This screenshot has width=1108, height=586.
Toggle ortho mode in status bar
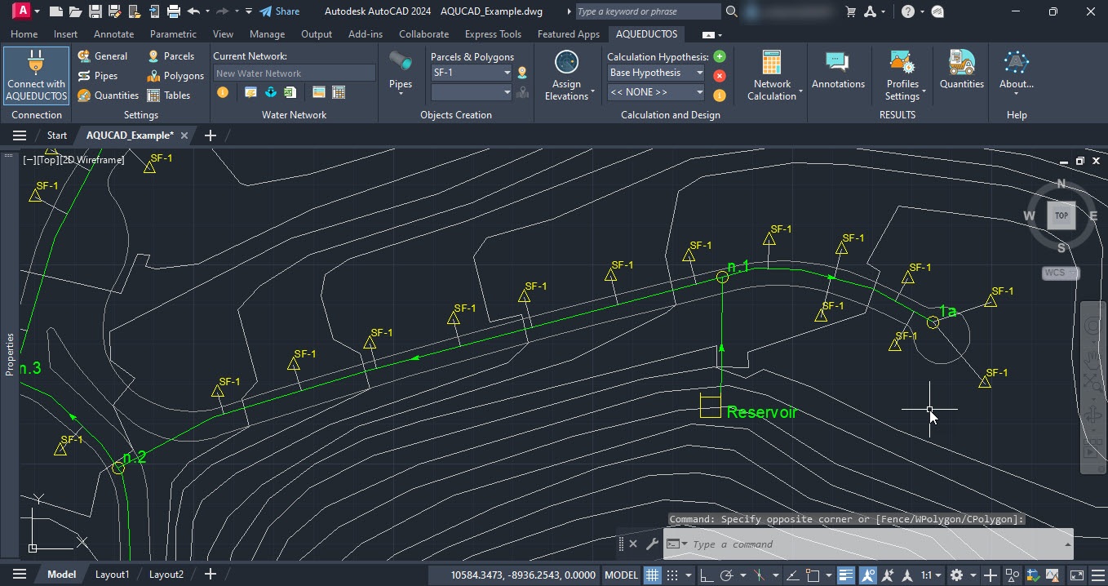coord(707,575)
